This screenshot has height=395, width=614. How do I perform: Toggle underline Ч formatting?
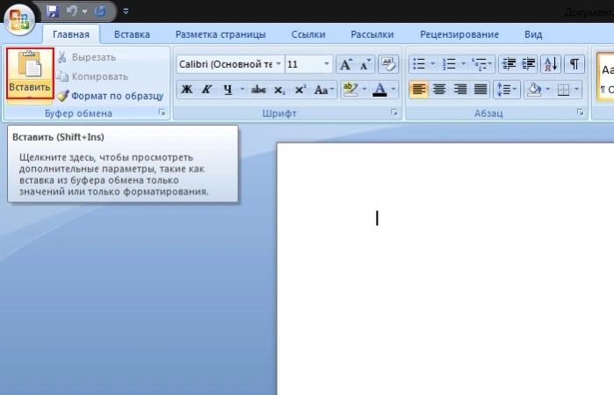coord(228,90)
